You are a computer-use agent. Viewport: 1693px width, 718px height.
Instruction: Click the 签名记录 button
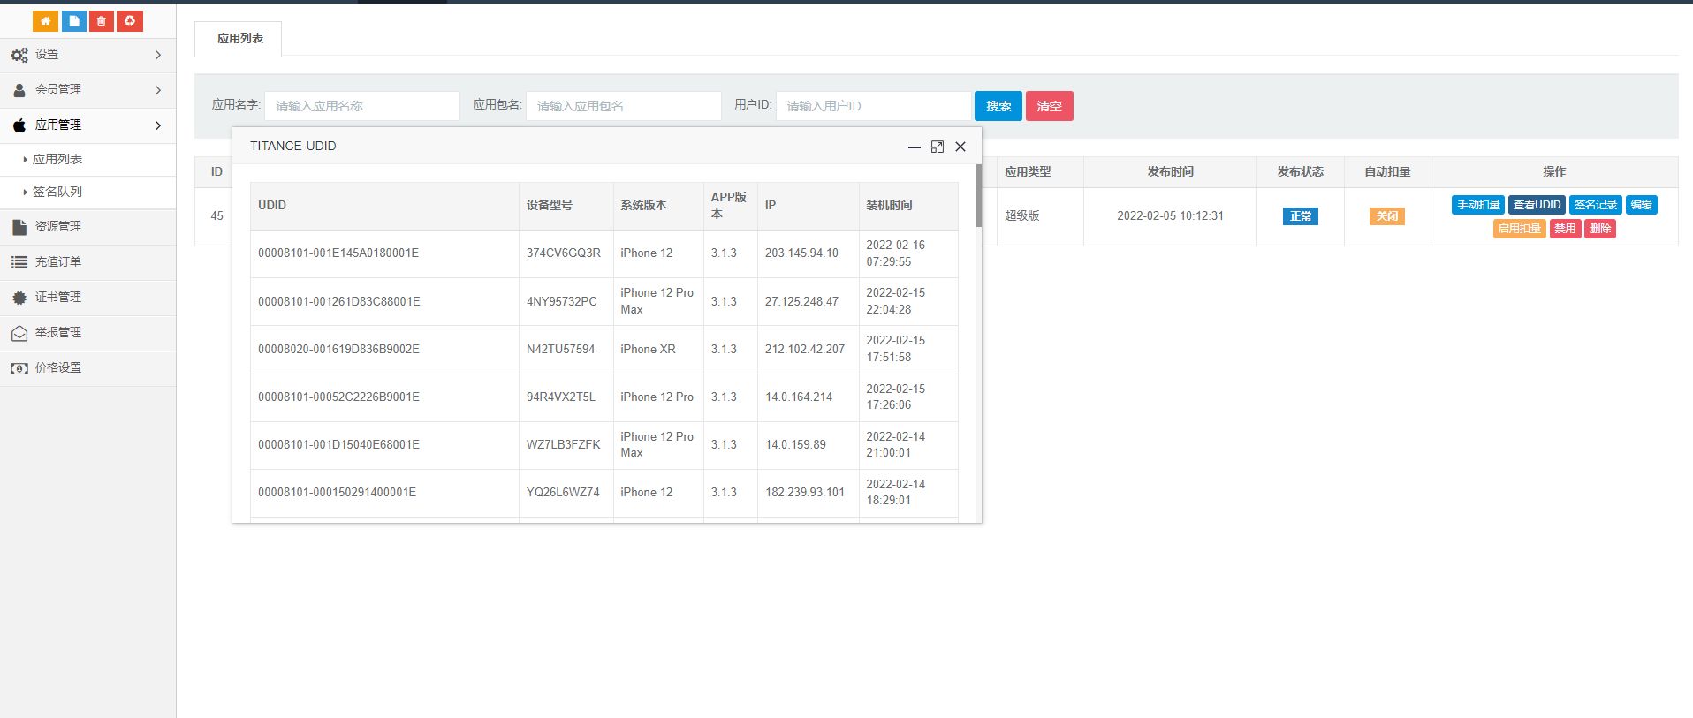(x=1596, y=205)
